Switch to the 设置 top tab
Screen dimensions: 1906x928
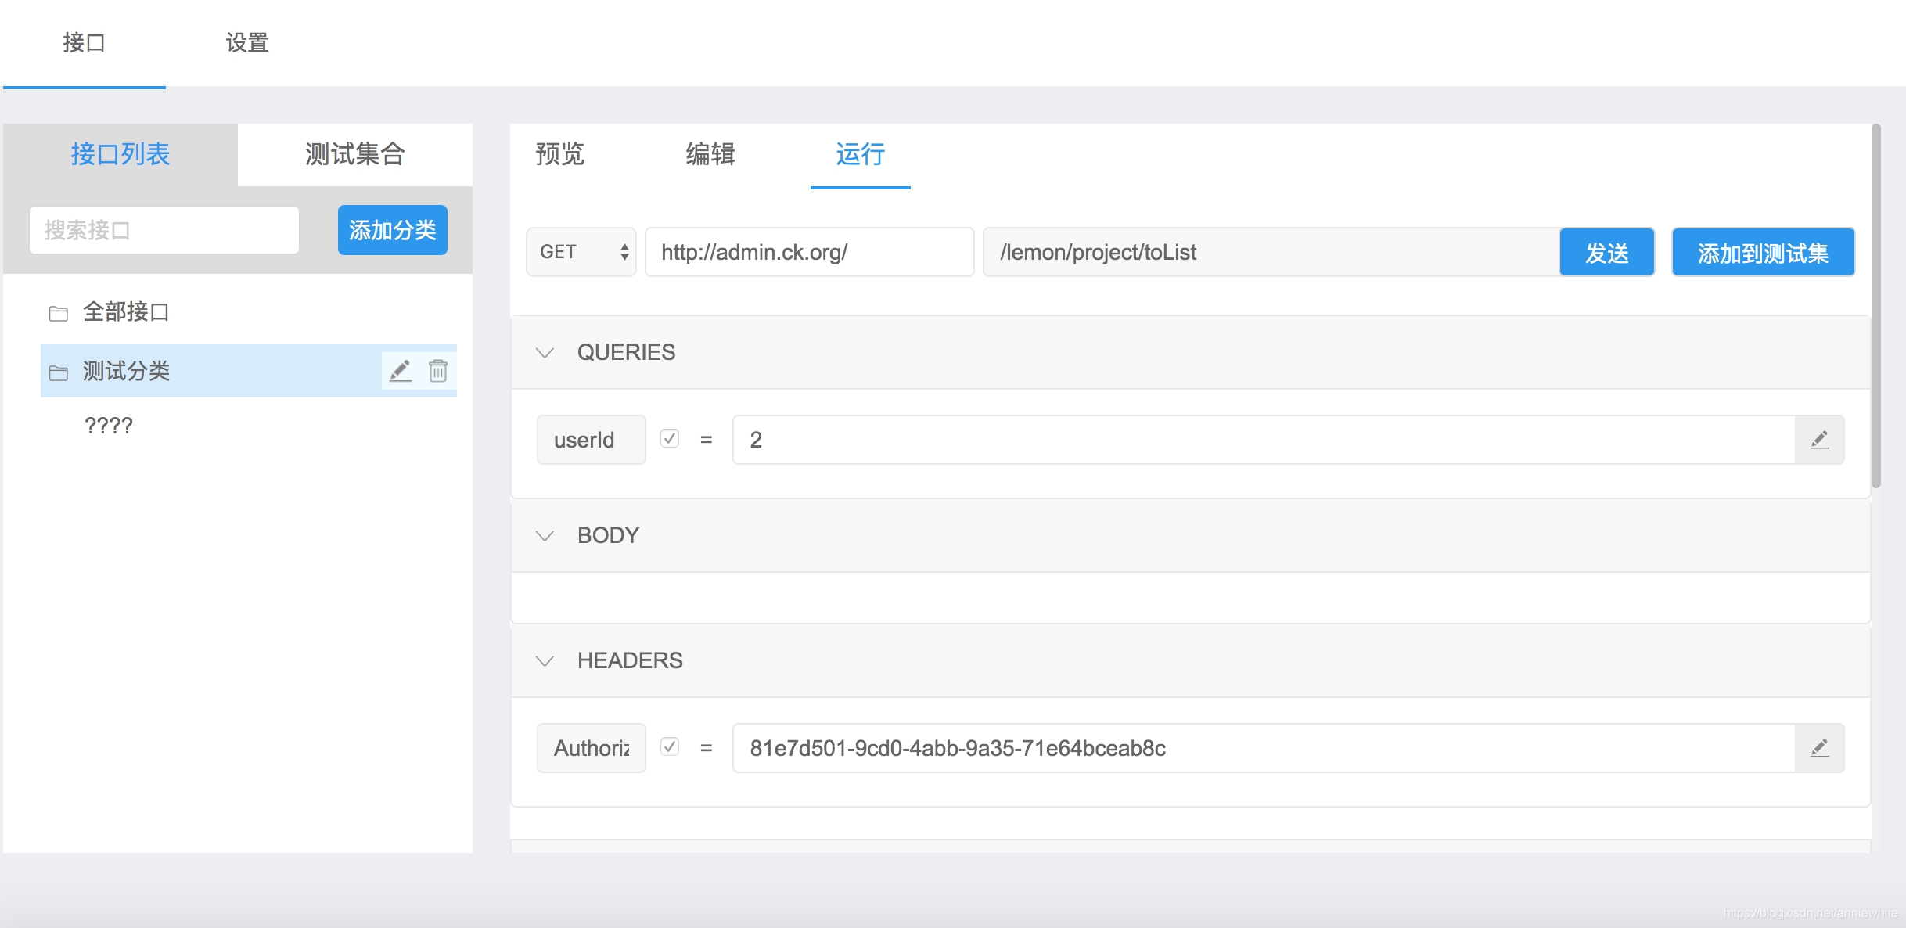pos(247,43)
